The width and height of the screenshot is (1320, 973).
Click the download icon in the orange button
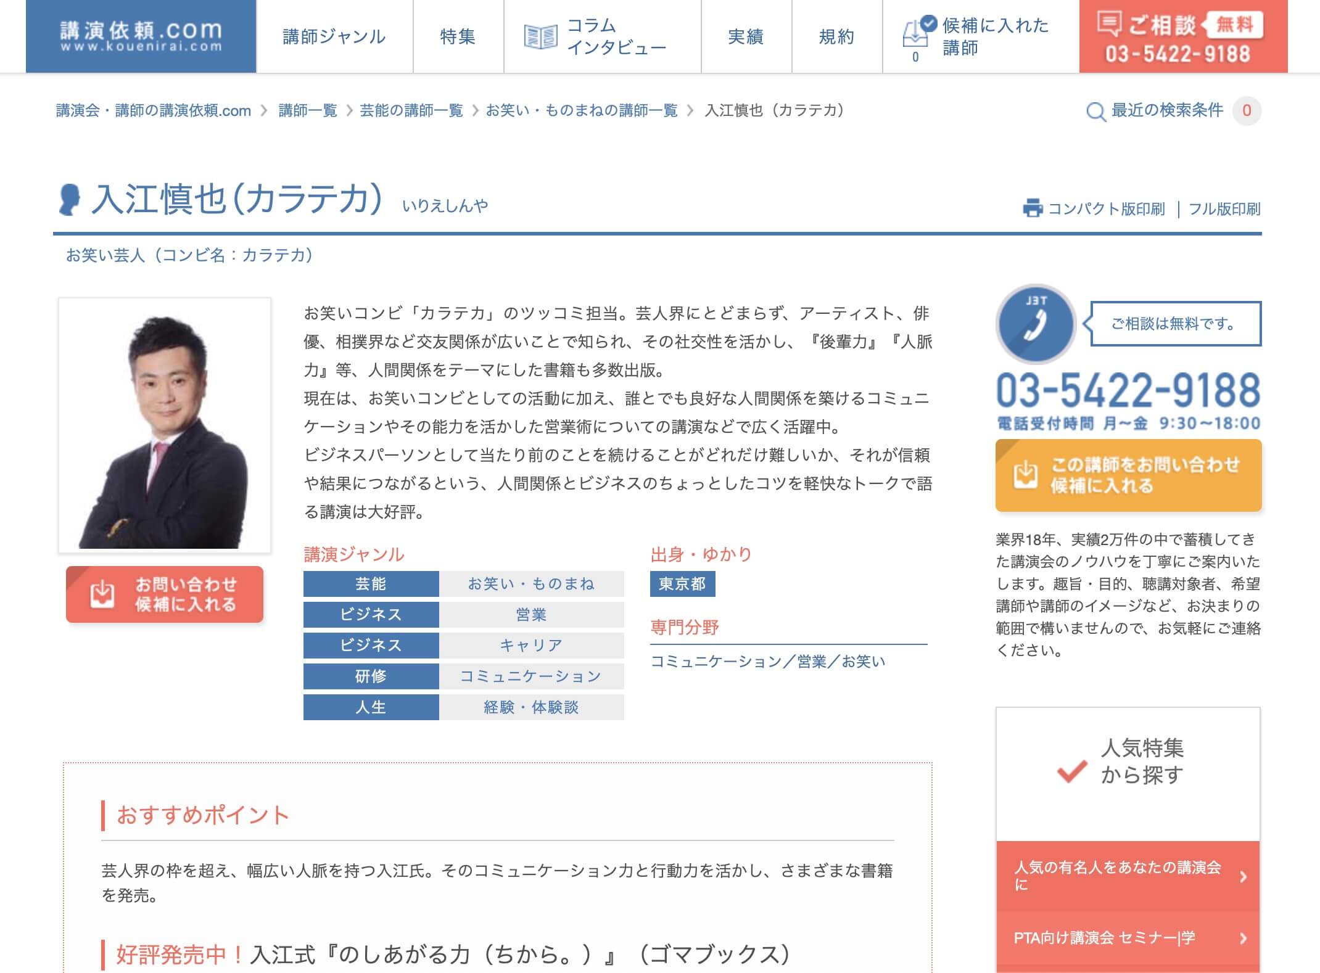pos(1025,474)
